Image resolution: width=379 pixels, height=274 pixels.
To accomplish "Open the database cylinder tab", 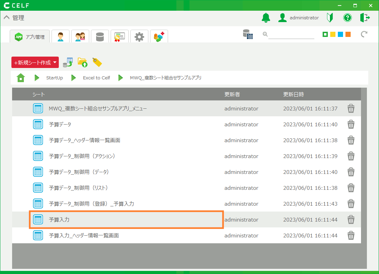I will [100, 37].
